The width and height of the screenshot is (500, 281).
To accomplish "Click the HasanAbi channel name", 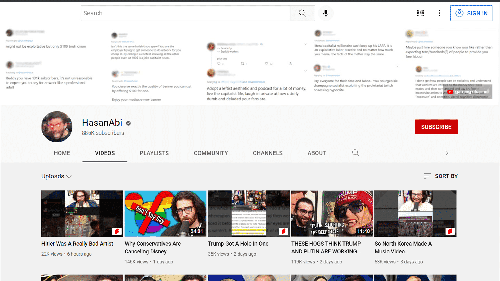I will [102, 123].
